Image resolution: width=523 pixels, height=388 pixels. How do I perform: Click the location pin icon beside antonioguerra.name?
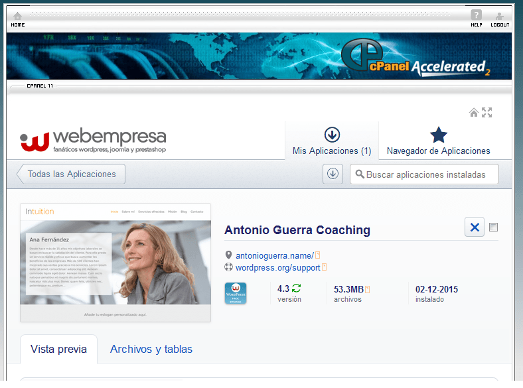pyautogui.click(x=228, y=255)
